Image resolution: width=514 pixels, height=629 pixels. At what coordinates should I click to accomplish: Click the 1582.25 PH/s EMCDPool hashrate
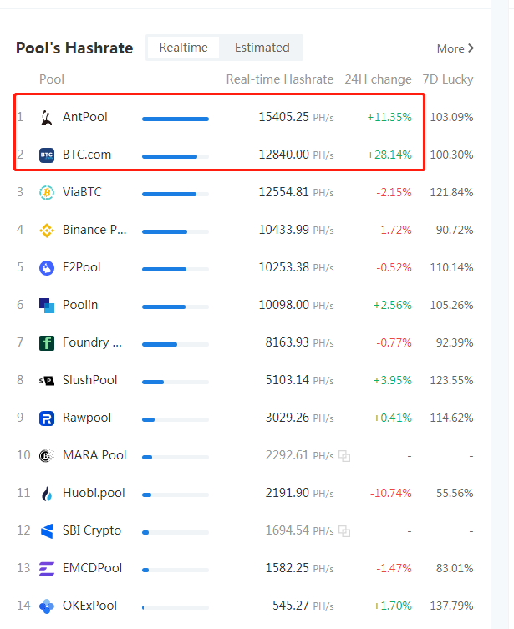300,568
